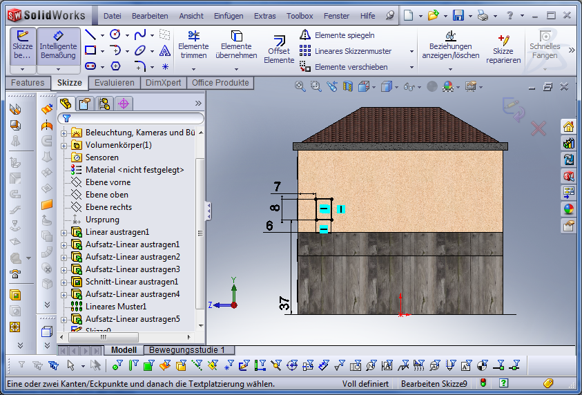Image resolution: width=582 pixels, height=395 pixels.
Task: Open the PropertyManager panel tab icon
Action: click(85, 104)
